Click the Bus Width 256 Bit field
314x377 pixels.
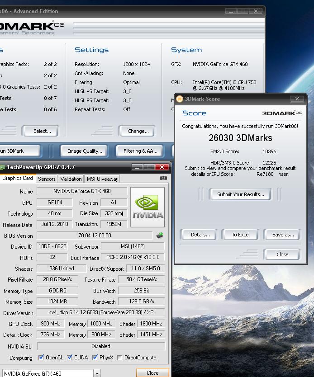[142, 291]
